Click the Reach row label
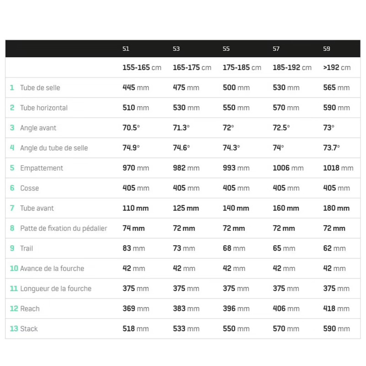 coord(30,309)
